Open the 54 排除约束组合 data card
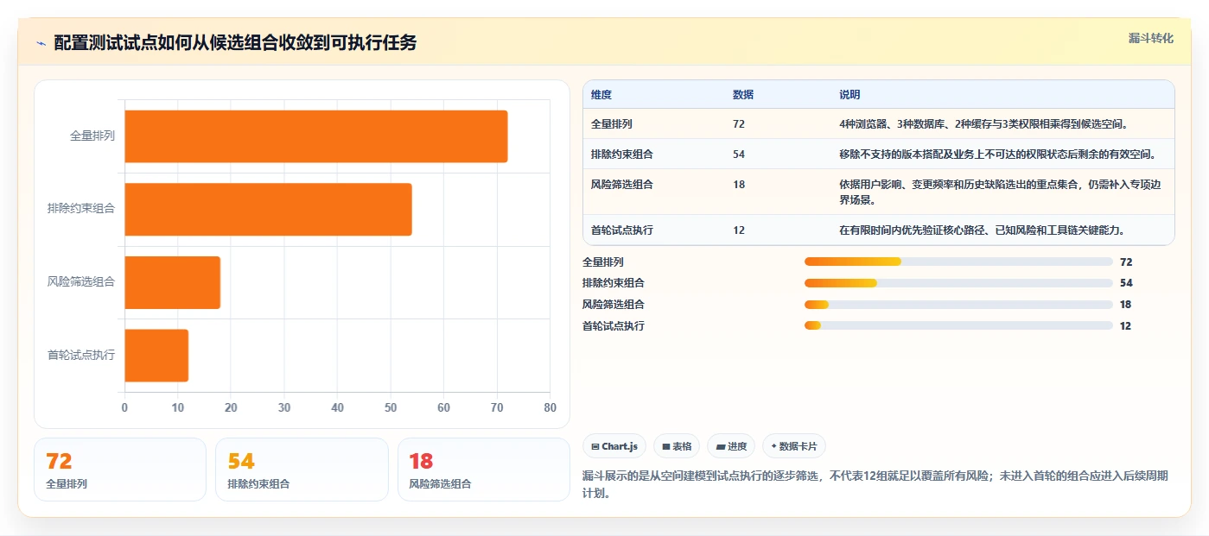1209x536 pixels. coord(302,470)
